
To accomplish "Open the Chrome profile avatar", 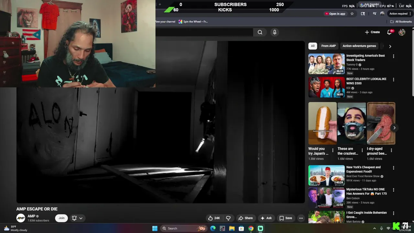I will [x=382, y=14].
